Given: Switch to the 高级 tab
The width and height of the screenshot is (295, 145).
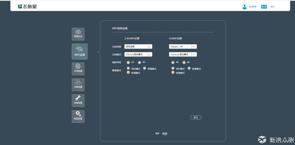Looking at the screenshot, I should [x=165, y=134].
